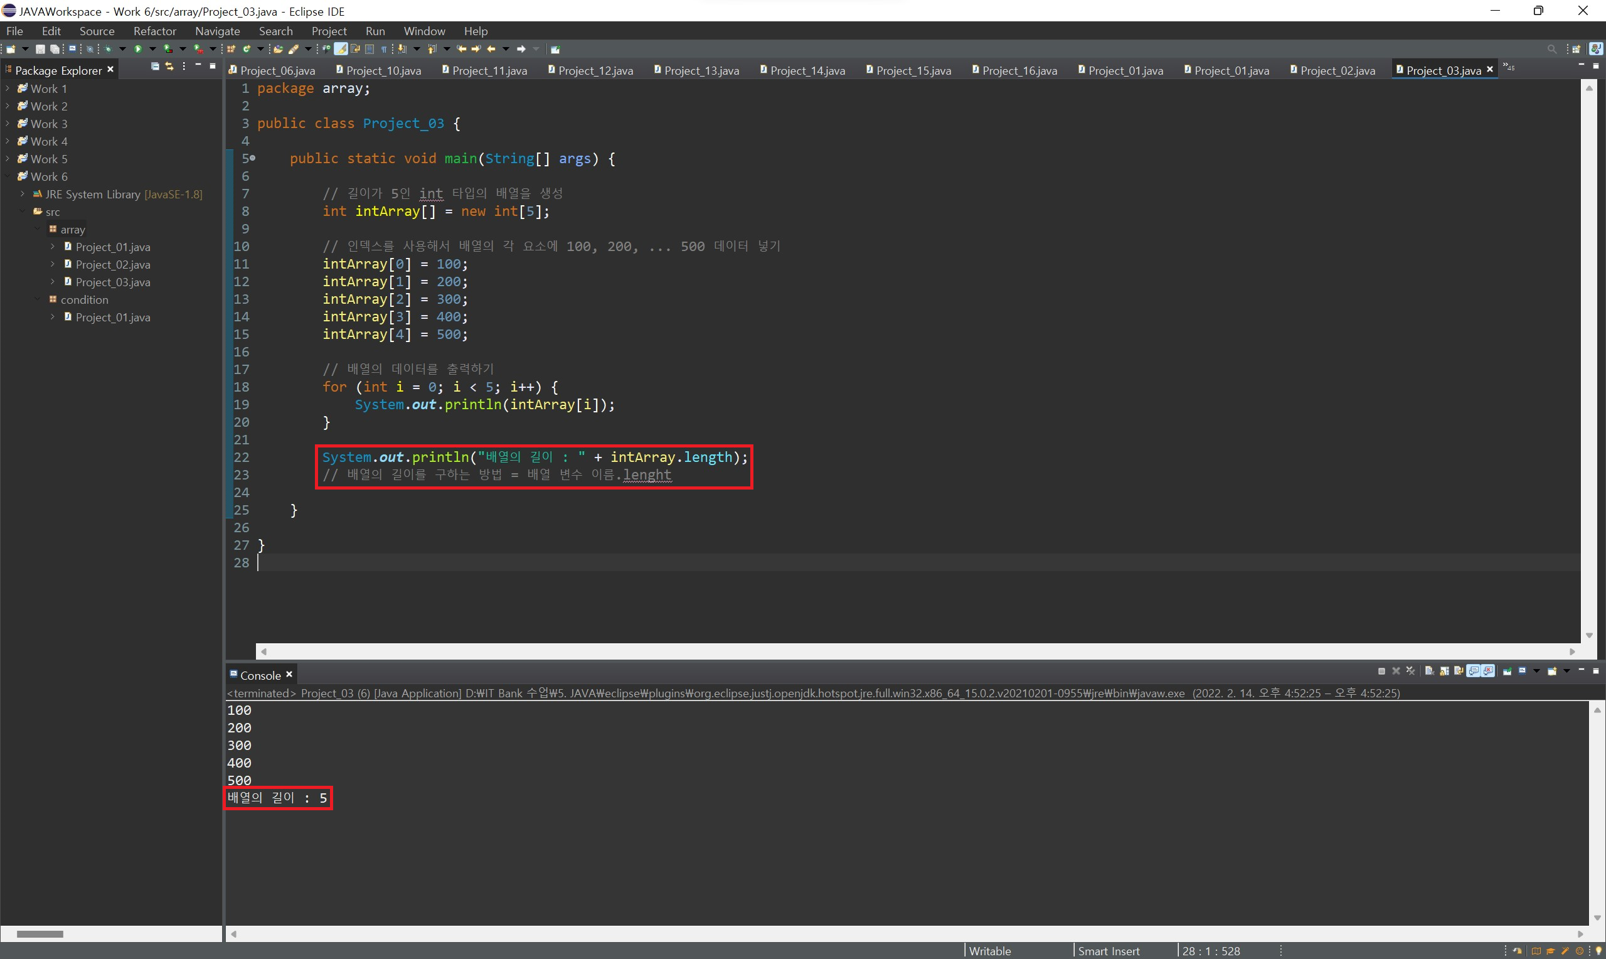This screenshot has width=1606, height=959.
Task: Click the Pin Console icon
Action: [x=1508, y=671]
